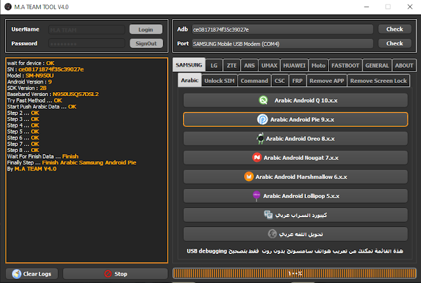
Task: Open the ZTE tab
Action: click(x=232, y=66)
